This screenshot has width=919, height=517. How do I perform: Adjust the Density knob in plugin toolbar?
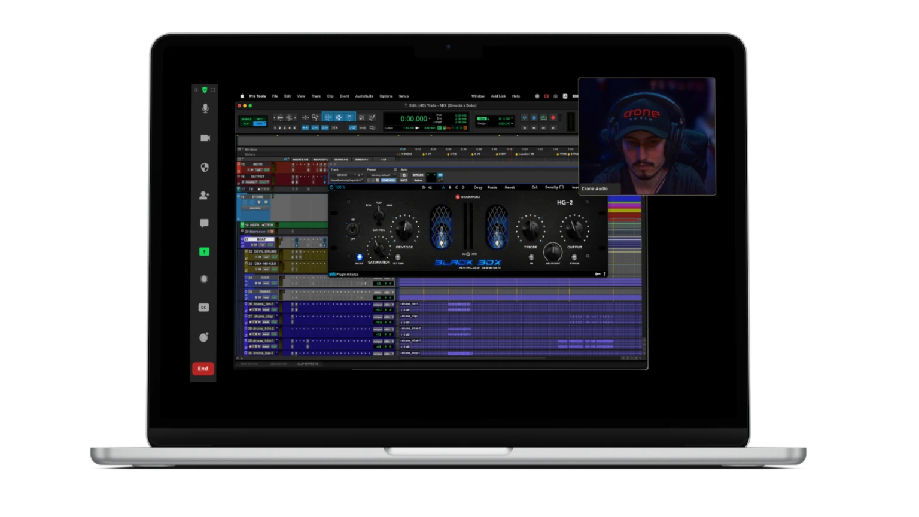click(561, 187)
